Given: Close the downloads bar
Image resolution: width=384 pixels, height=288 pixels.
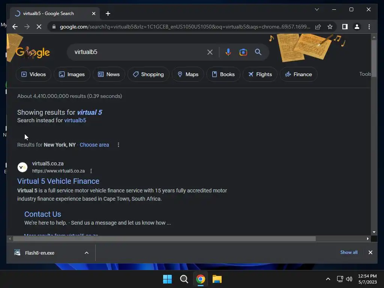Looking at the screenshot, I should 370,252.
